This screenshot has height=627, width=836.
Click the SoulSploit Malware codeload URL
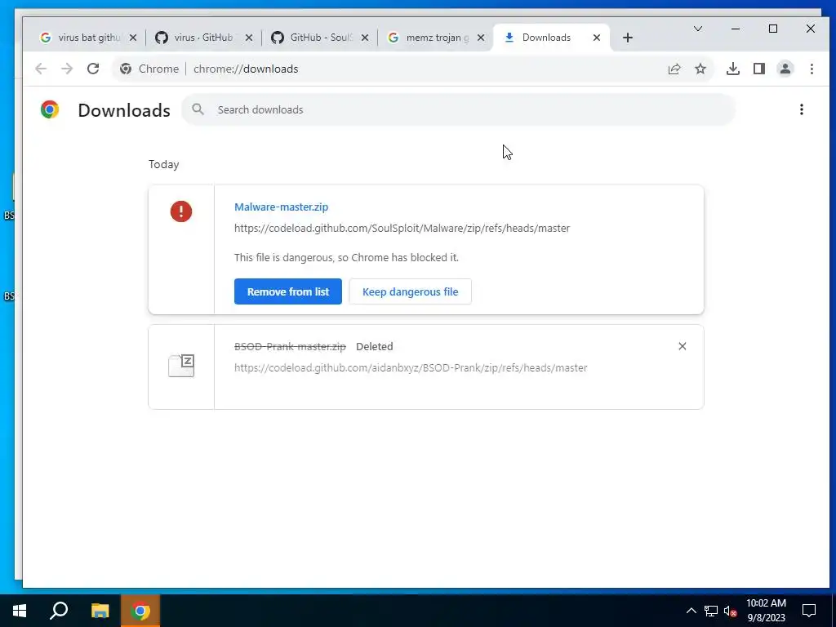pos(402,229)
